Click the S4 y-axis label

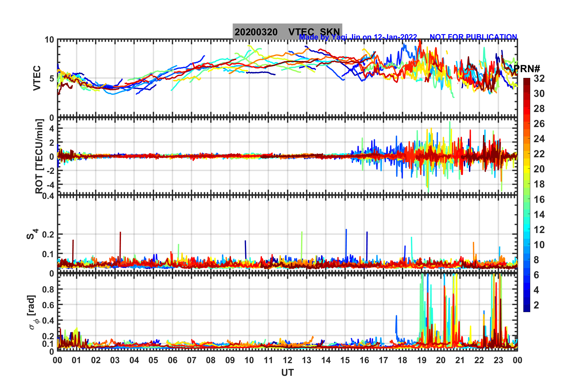(32, 234)
